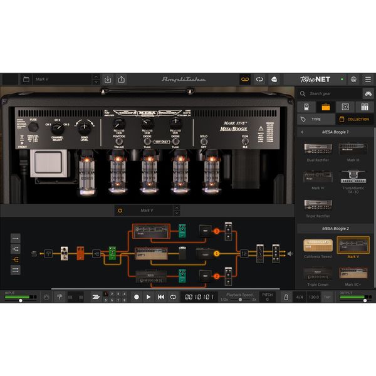
Task: Select the Mark IIC+ amp
Action: (353, 276)
